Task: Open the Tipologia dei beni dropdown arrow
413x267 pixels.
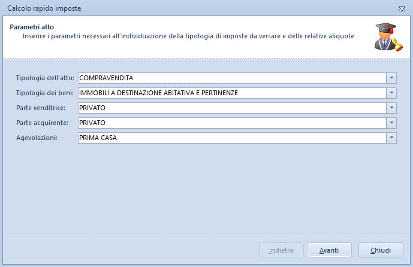Action: (391, 93)
